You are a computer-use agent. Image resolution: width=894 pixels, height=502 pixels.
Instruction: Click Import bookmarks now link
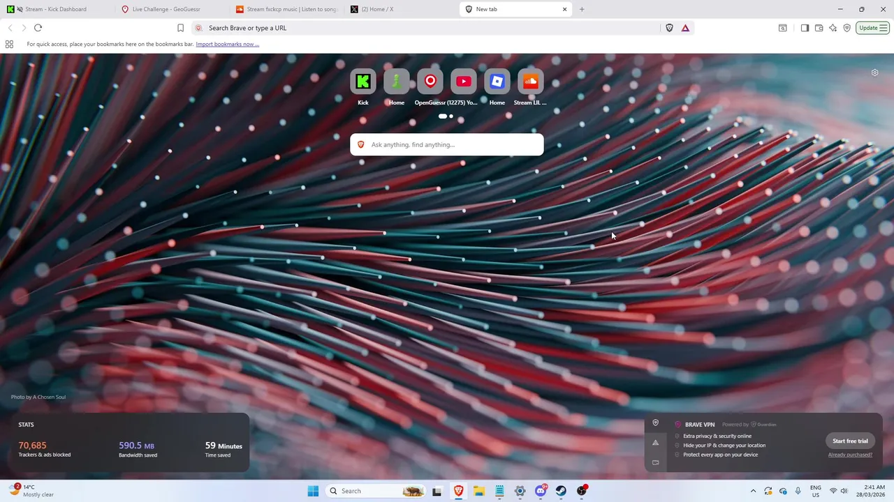pos(228,44)
